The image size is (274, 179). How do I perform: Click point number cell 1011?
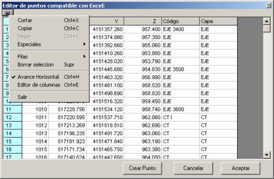point(35,117)
